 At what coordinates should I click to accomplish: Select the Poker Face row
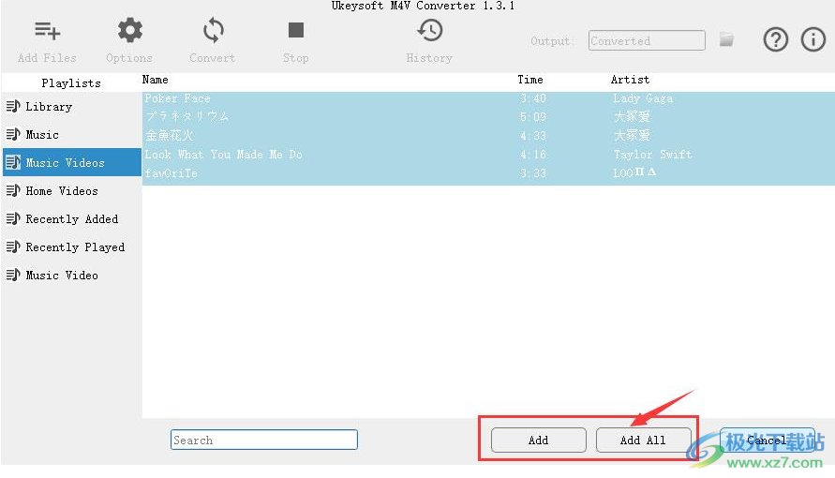coord(488,98)
